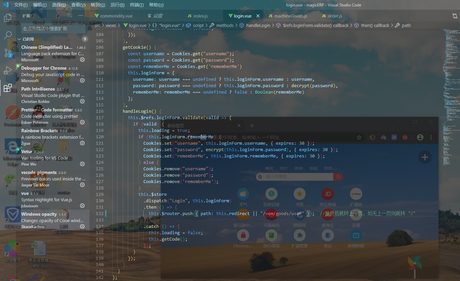Open the 携程网 quick link icon
This screenshot has height=281, width=460.
[x=299, y=215]
